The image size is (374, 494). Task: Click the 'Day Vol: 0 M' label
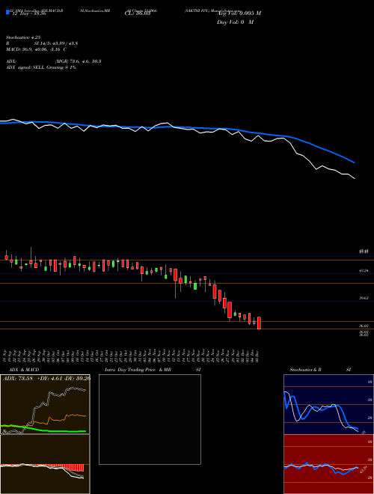235,22
